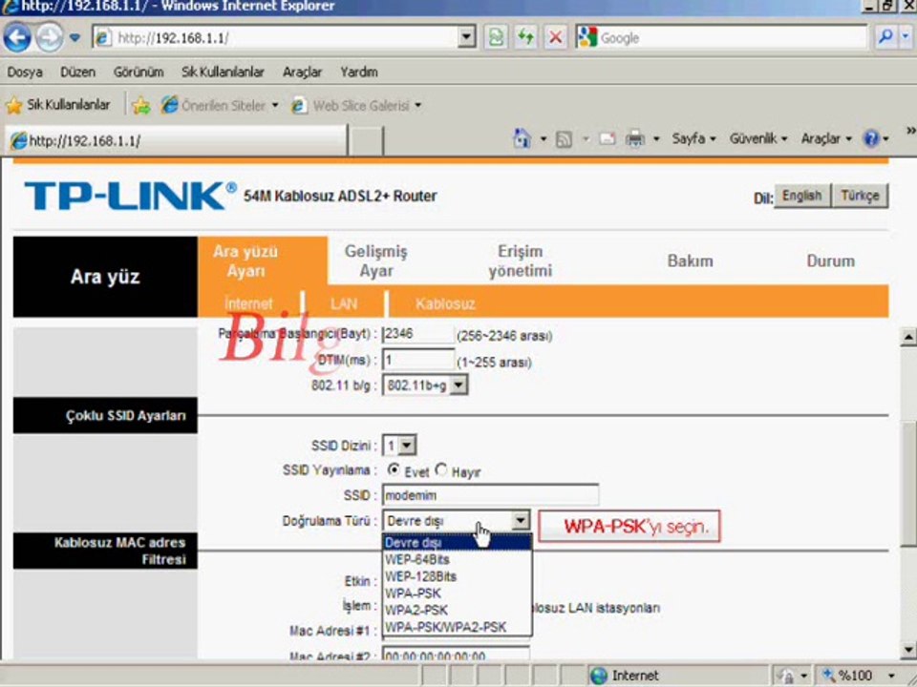Screen dimensions: 917x687
Task: Click the page scrollbar up arrow
Action: tap(908, 337)
